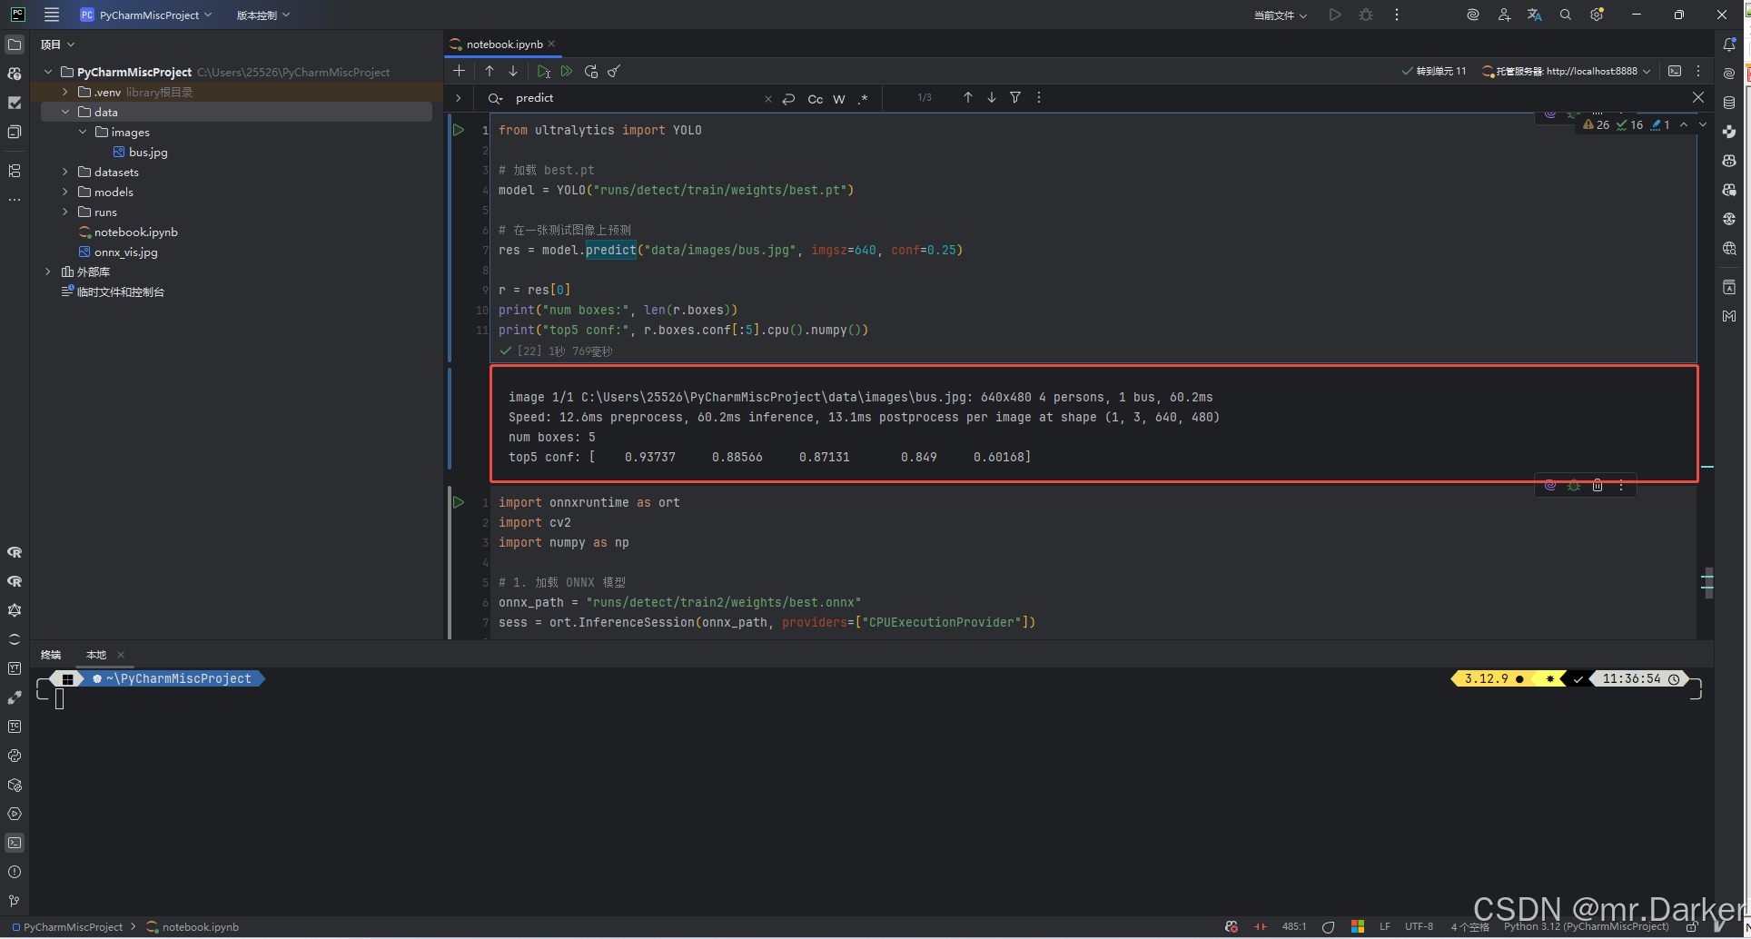Viewport: 1751px width, 939px height.
Task: Open the 托管服务器 http://localhost:8888 link
Action: [x=1567, y=71]
